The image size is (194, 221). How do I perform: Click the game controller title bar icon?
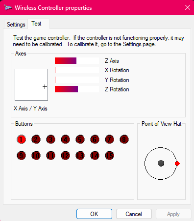[8, 7]
